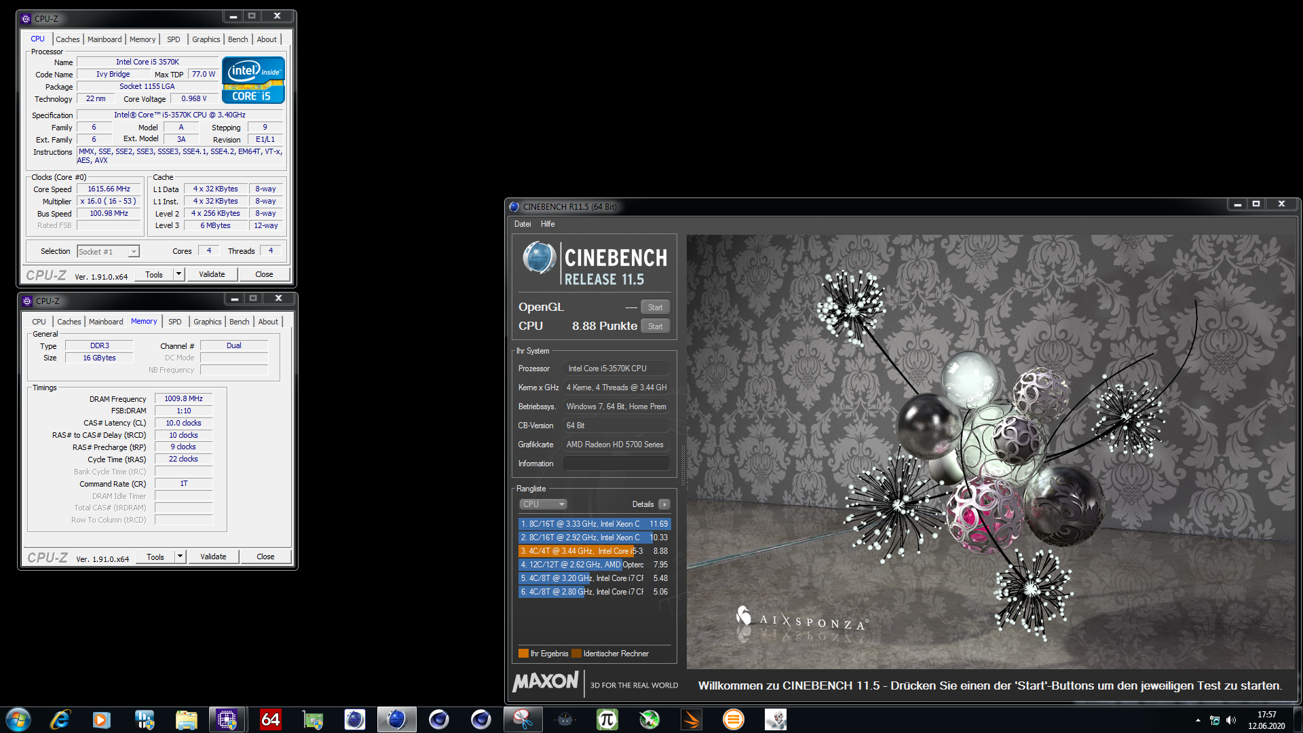
Task: Open SPD tab in the CPU-Z Memory window
Action: pos(175,322)
